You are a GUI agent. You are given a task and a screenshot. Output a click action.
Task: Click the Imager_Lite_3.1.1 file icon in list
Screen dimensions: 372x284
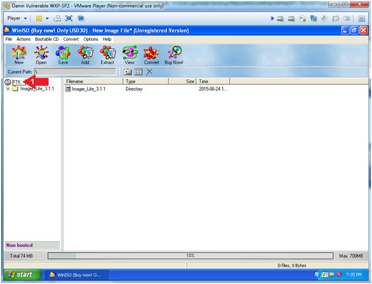(x=68, y=89)
